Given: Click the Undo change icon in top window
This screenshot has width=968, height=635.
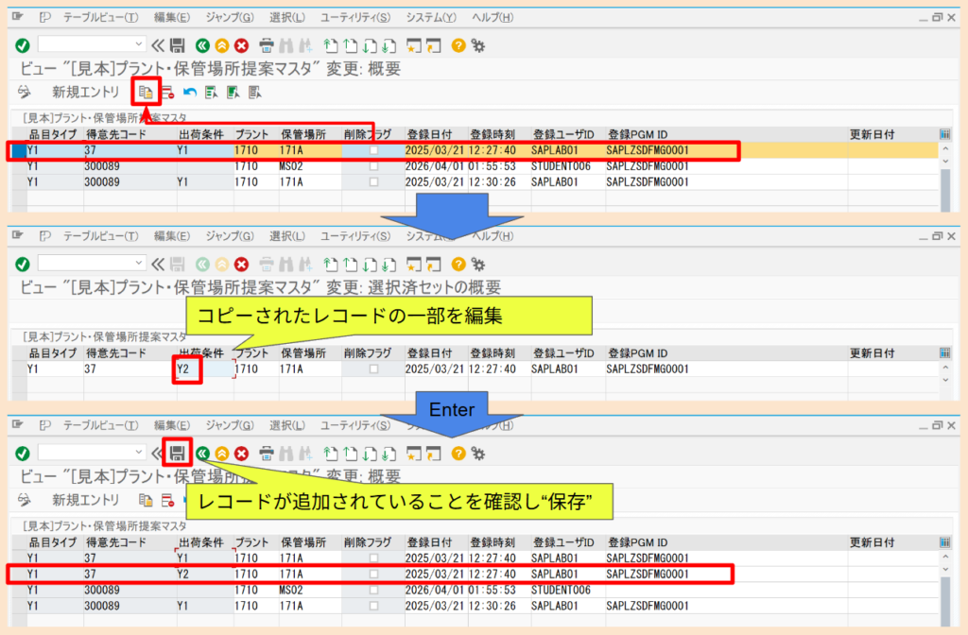Looking at the screenshot, I should click(190, 92).
